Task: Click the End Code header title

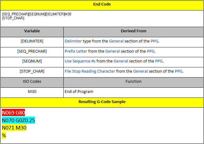Action: (102, 4)
